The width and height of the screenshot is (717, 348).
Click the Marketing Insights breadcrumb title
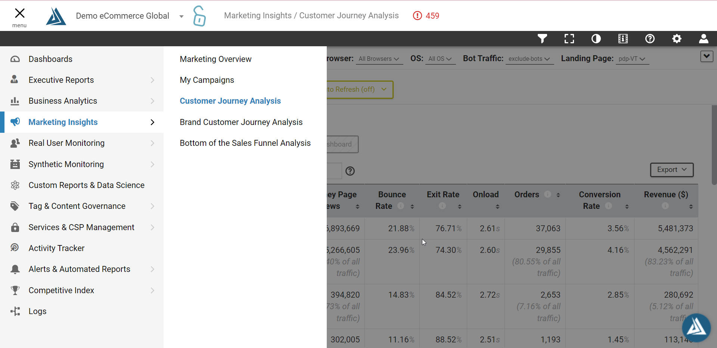[x=258, y=16]
